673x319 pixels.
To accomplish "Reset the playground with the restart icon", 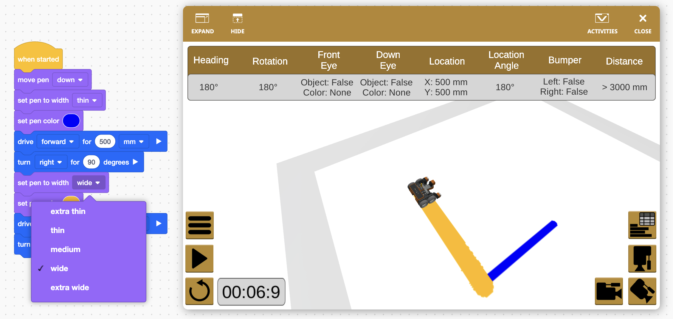I will click(199, 291).
